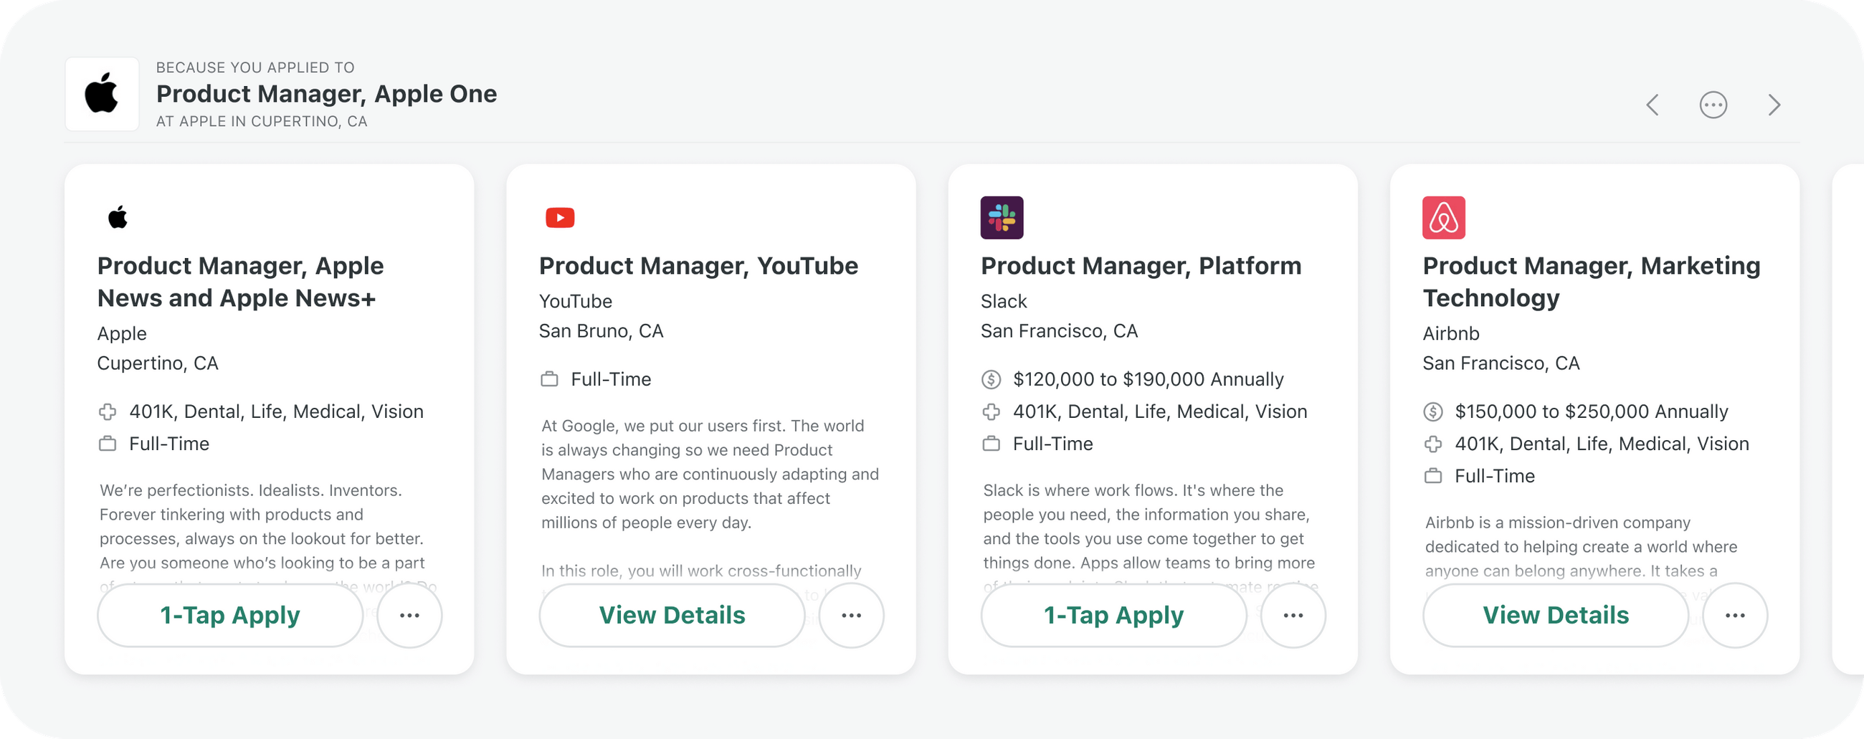Click $120,000 to $190,000 Annually salary
This screenshot has height=739, width=1864.
point(1149,379)
